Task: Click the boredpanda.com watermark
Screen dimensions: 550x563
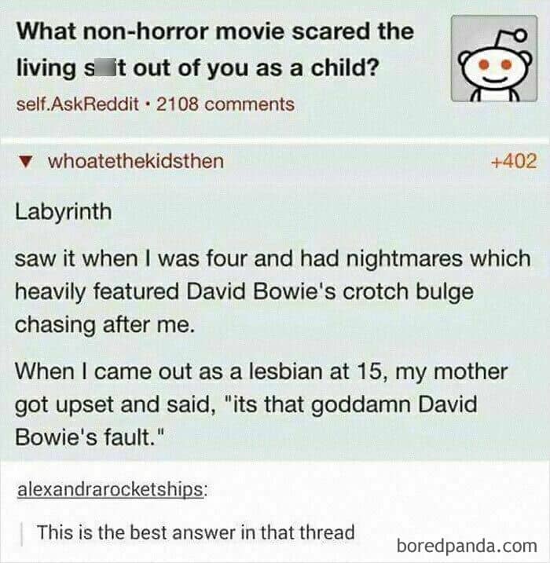Action: (467, 546)
